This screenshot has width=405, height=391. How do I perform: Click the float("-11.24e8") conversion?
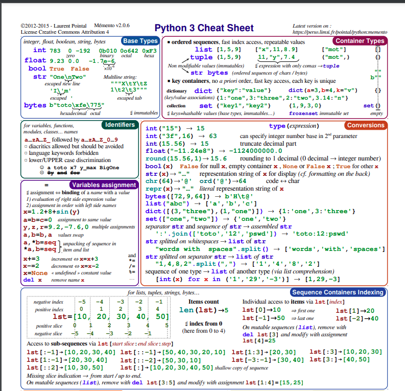pos(213,151)
